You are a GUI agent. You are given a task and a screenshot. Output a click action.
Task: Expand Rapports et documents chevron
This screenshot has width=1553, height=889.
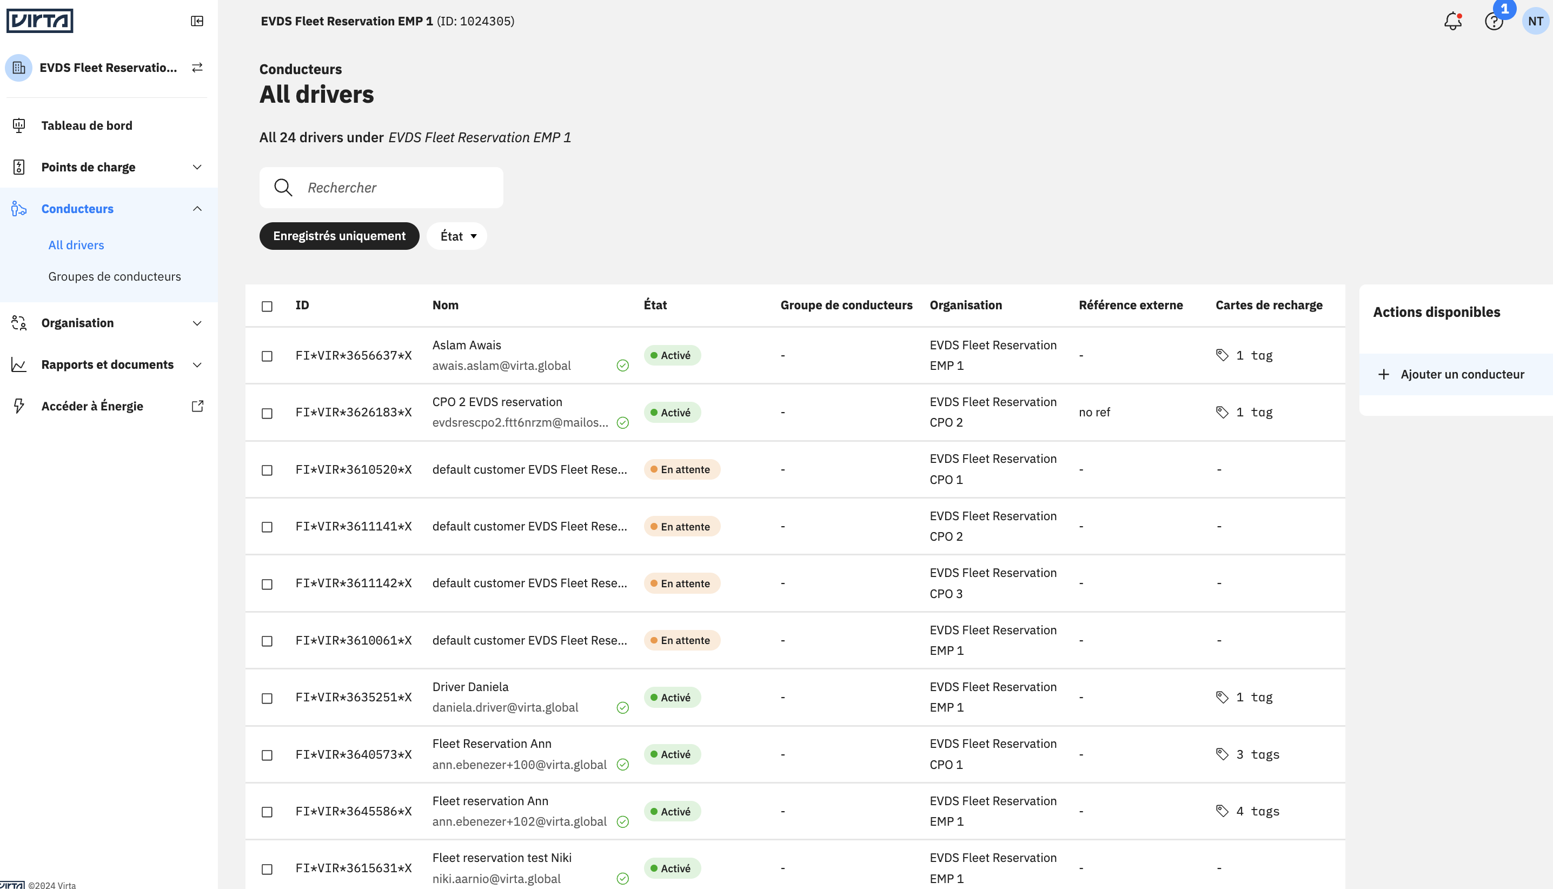tap(197, 364)
